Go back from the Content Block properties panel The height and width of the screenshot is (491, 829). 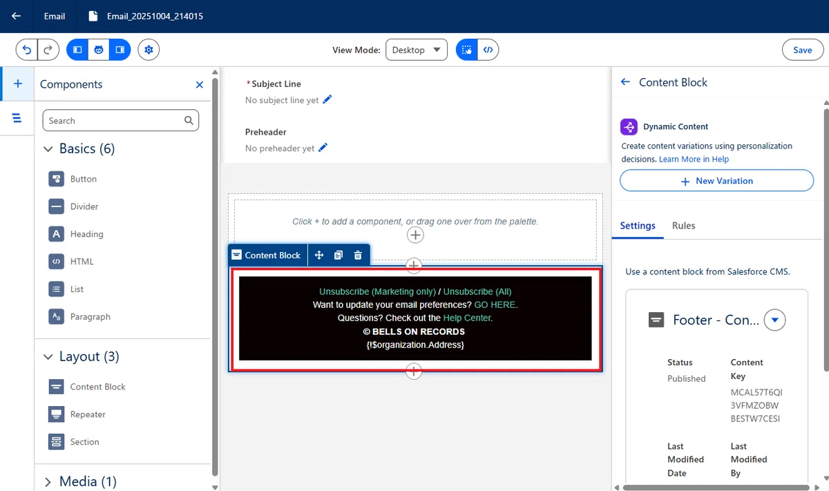click(x=625, y=81)
